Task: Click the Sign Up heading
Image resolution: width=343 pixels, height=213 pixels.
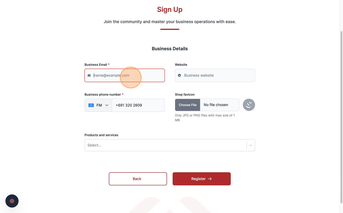Action: tap(170, 10)
